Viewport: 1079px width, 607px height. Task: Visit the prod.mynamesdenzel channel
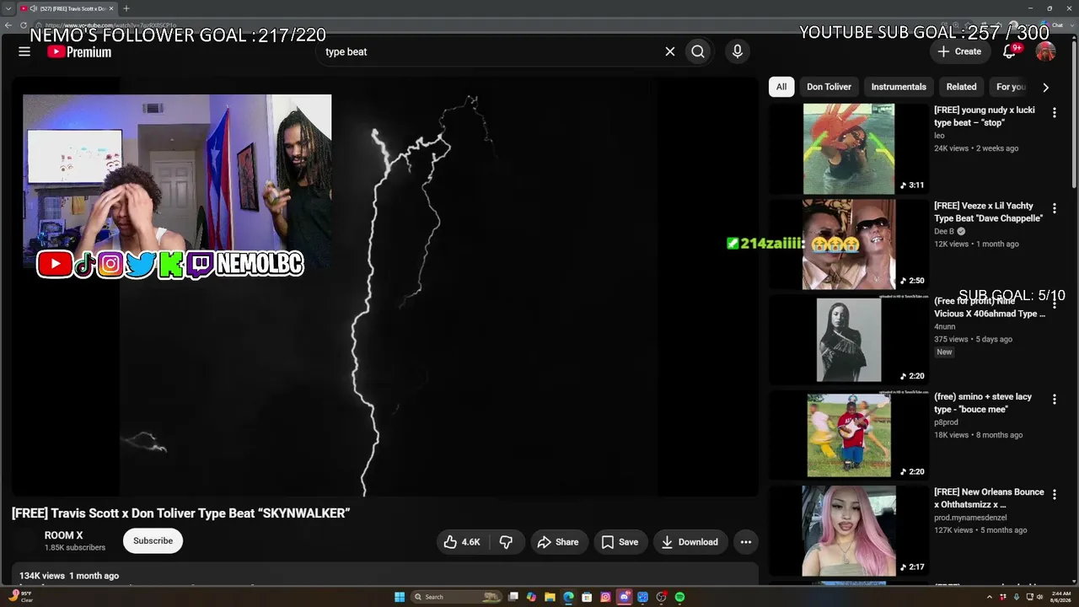pyautogui.click(x=970, y=518)
